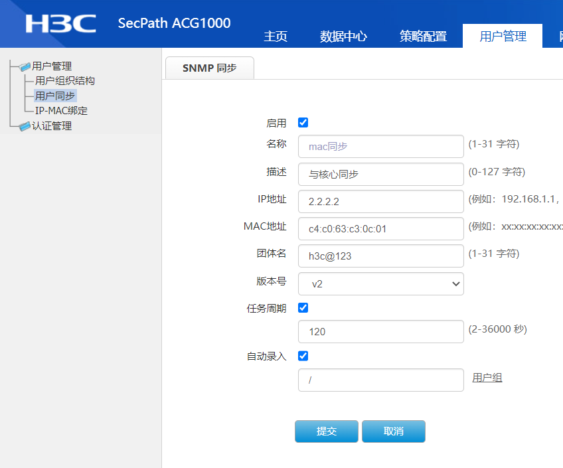This screenshot has height=468, width=563.
Task: Click the 取消 button
Action: click(393, 431)
